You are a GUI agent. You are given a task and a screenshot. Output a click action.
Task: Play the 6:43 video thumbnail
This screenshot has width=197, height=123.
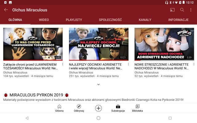click(33, 44)
